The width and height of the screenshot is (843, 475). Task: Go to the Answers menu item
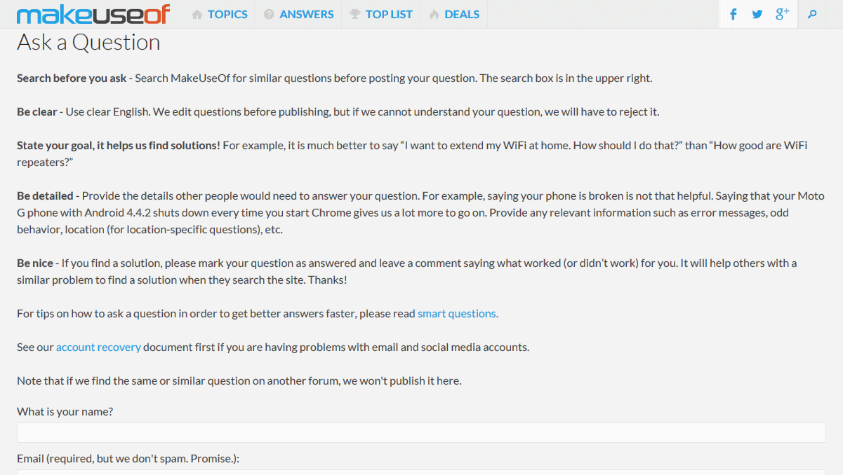pyautogui.click(x=307, y=15)
